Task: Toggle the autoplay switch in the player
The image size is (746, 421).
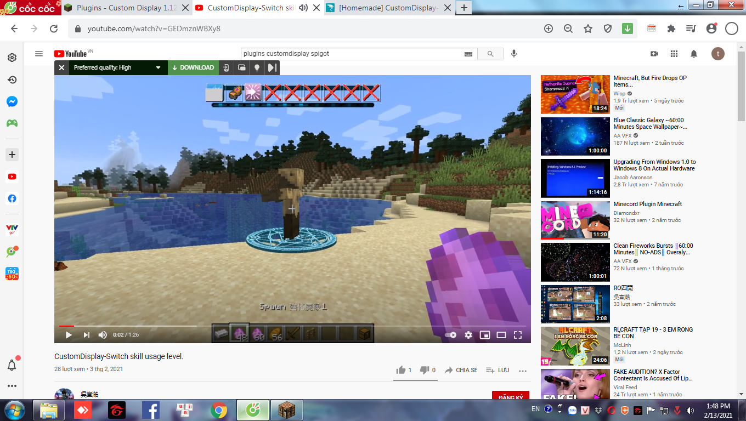Action: [x=450, y=334]
